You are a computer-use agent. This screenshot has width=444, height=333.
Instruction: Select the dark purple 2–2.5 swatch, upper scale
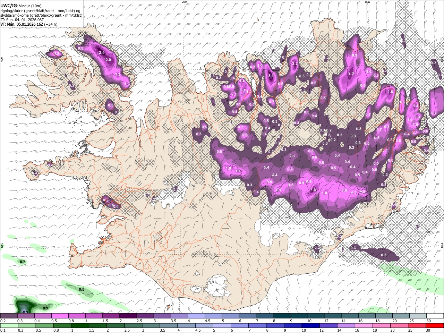pos(128,316)
